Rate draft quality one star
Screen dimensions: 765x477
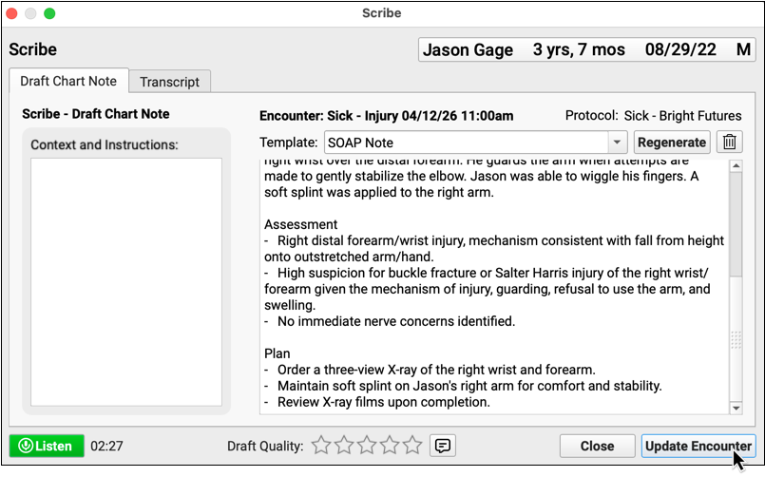pyautogui.click(x=321, y=446)
